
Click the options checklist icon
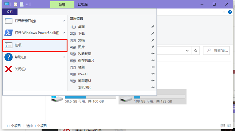8,45
